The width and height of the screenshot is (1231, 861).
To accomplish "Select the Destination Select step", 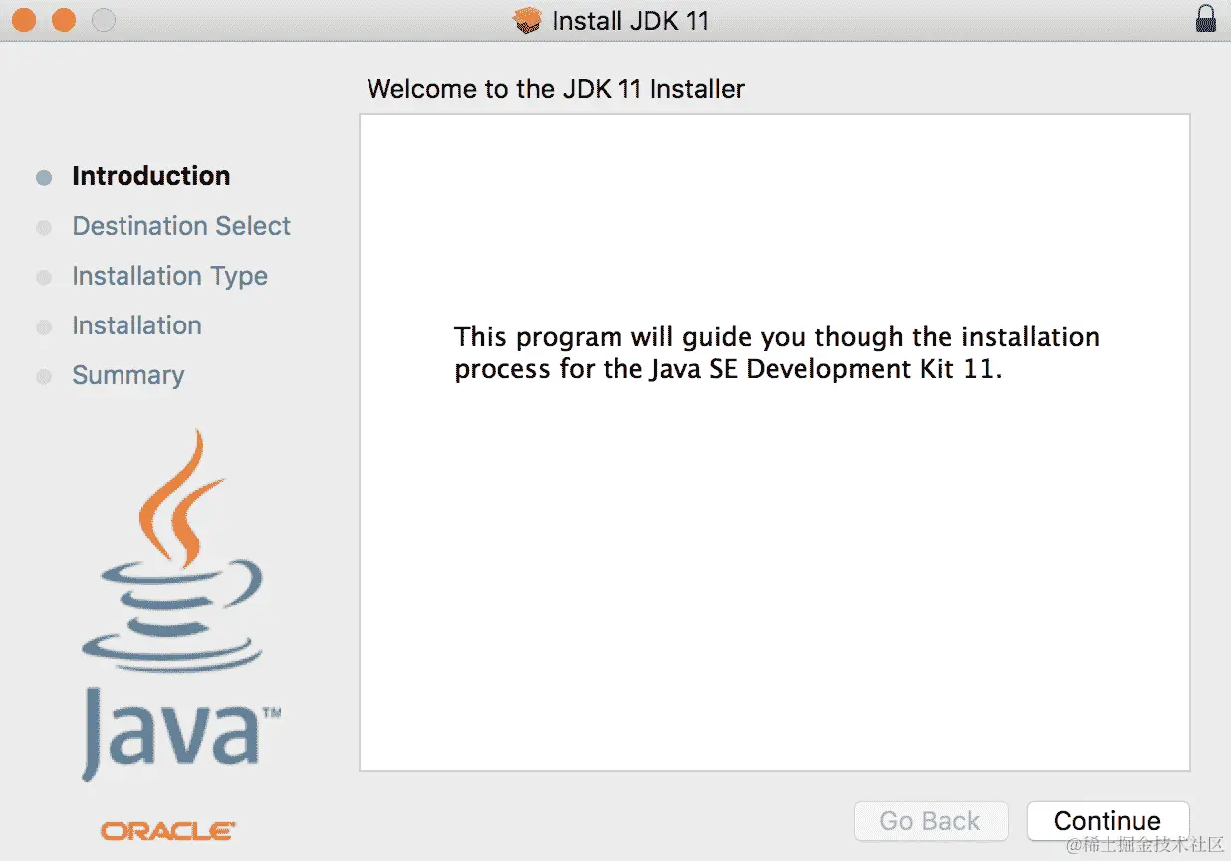I will click(x=181, y=226).
